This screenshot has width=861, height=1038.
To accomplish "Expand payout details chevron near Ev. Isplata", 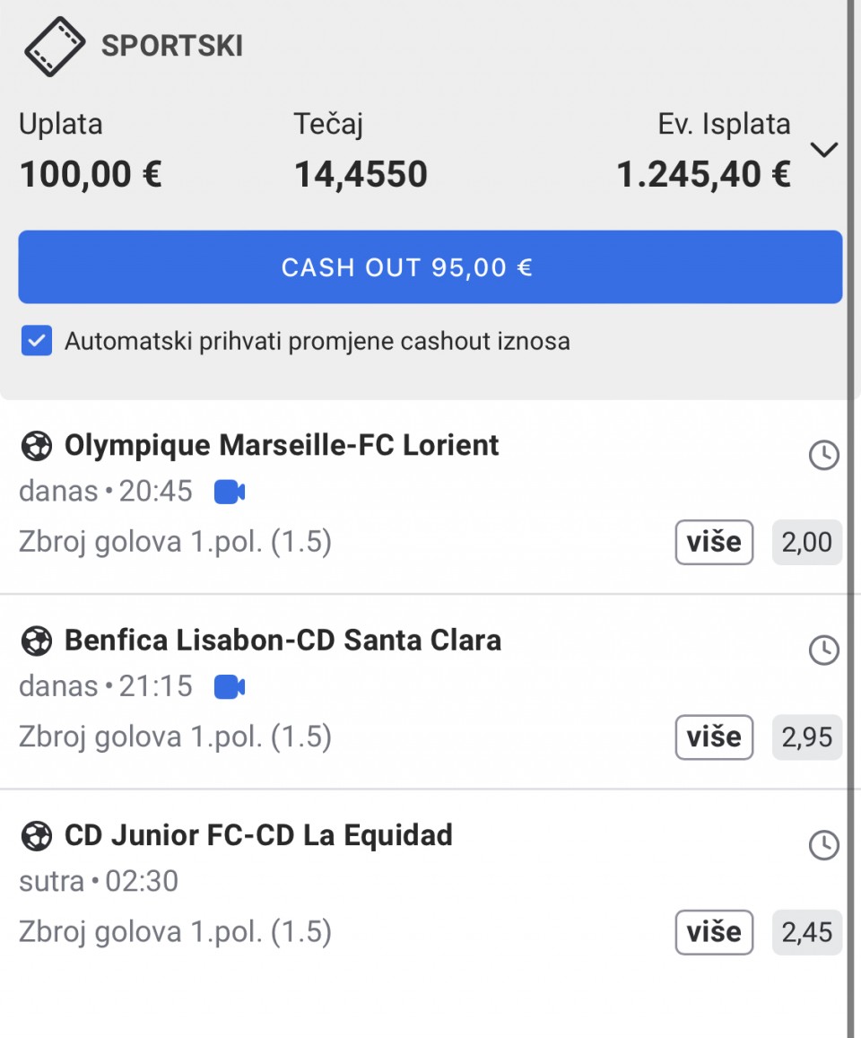I will tap(824, 150).
